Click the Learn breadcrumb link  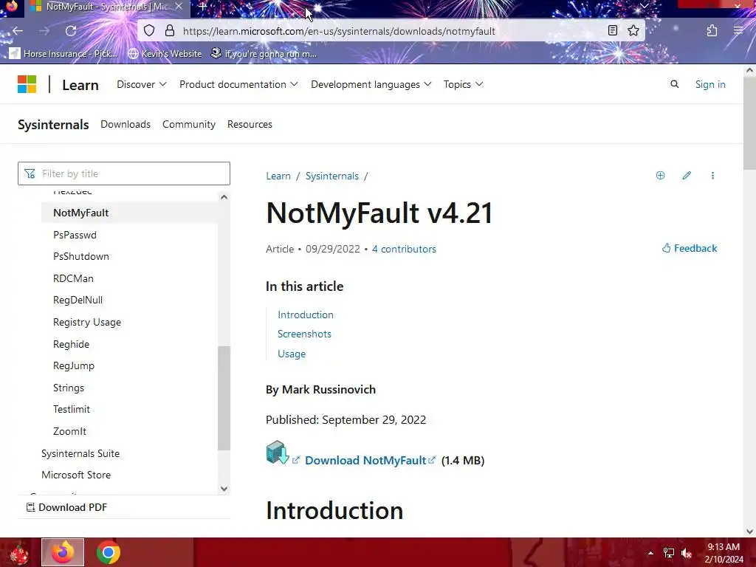(x=278, y=176)
